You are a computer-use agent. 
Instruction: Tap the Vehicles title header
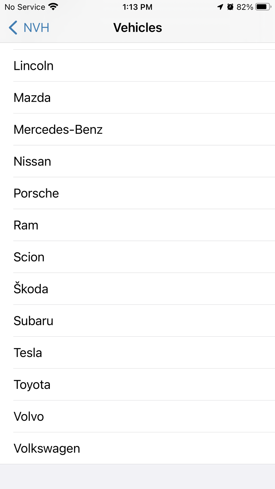137,28
